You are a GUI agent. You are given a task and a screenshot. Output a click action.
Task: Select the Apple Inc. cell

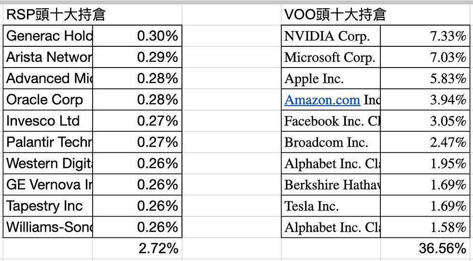331,78
